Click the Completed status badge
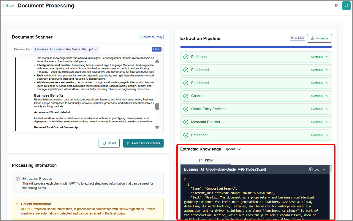This screenshot has width=353, height=221. point(297,38)
